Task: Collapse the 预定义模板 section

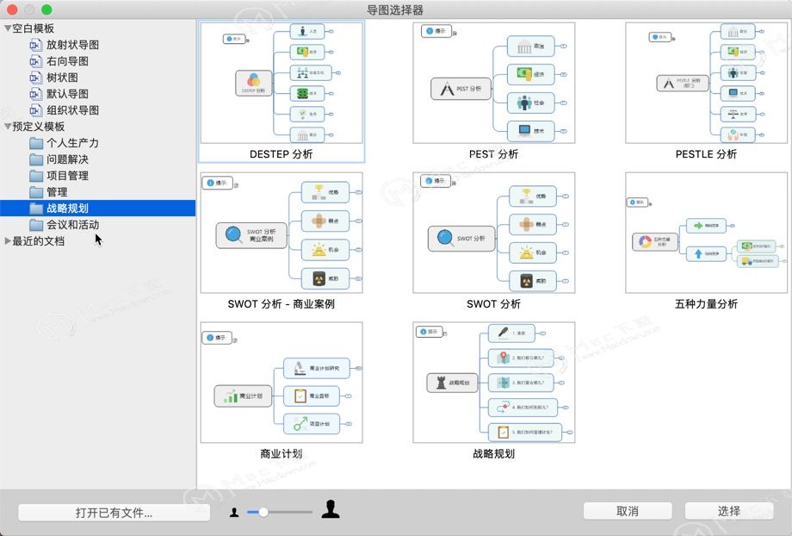Action: [x=8, y=127]
